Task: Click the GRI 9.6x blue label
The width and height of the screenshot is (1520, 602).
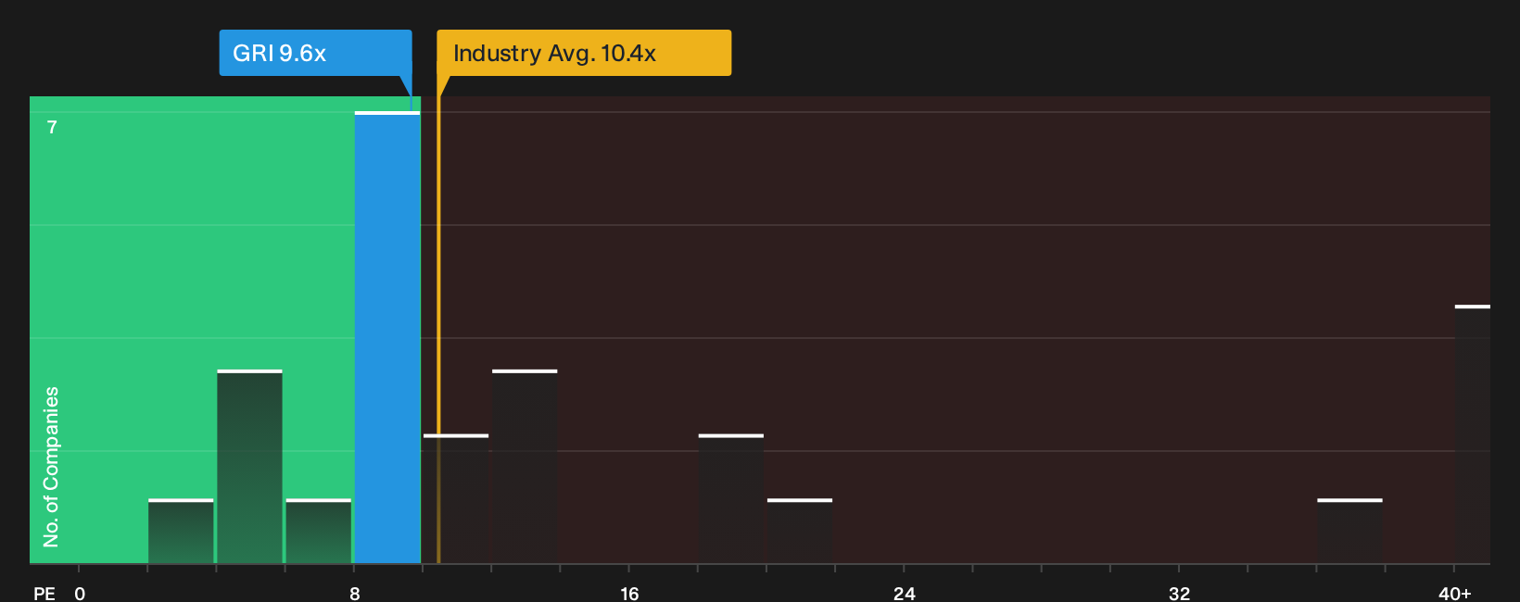Action: pyautogui.click(x=315, y=53)
